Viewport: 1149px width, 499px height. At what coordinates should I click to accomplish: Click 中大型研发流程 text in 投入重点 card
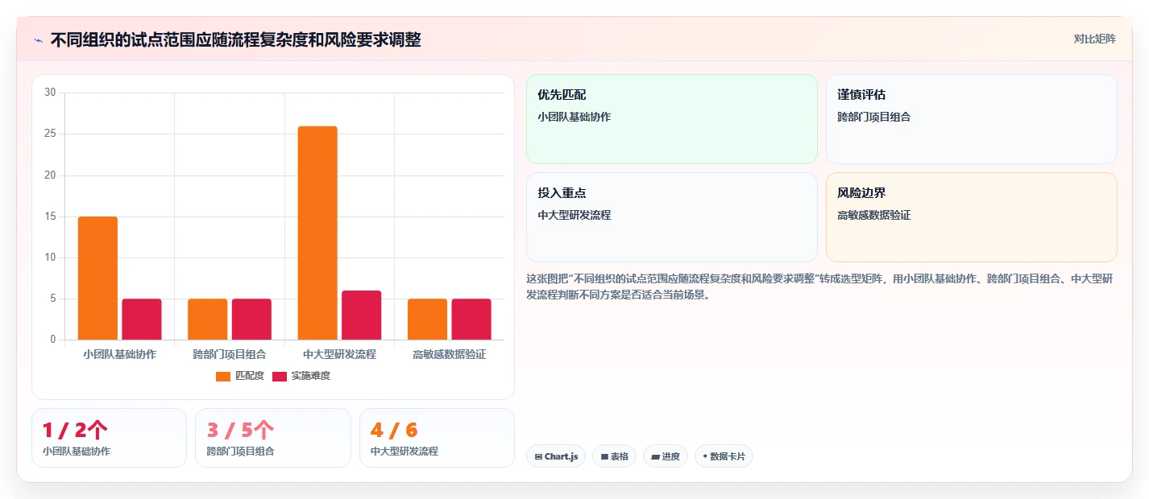[x=574, y=215]
